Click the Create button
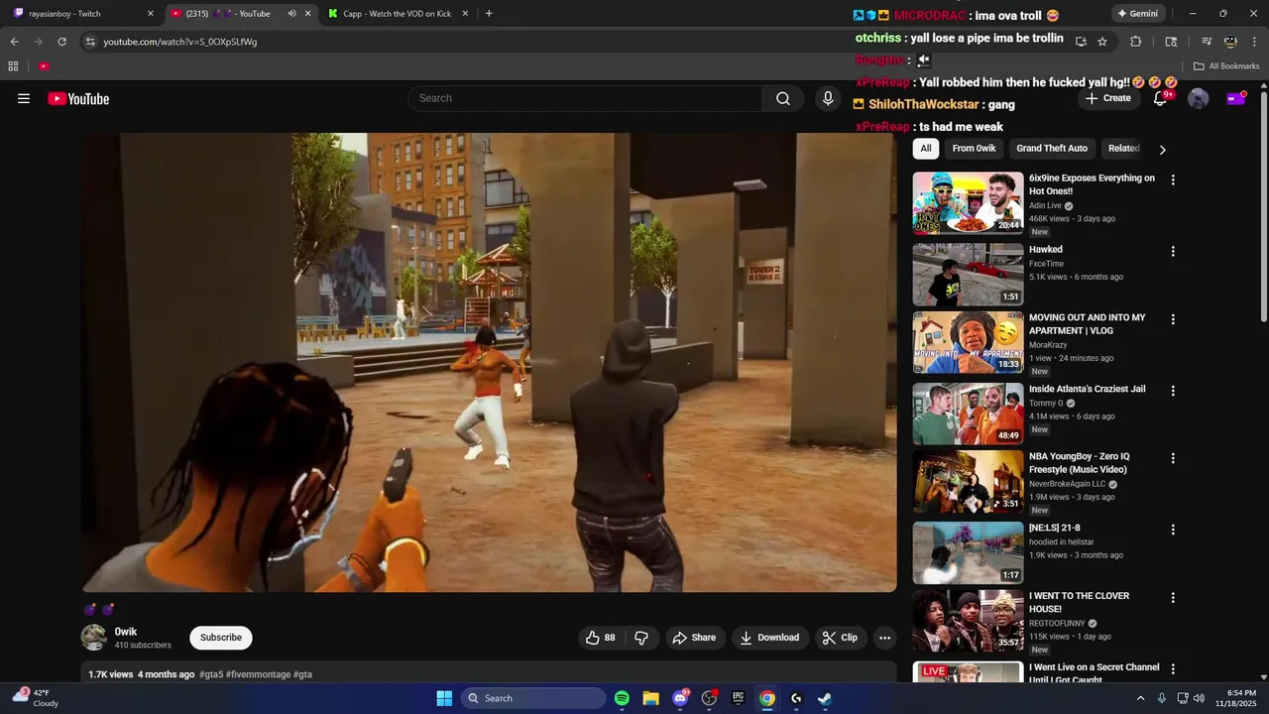 point(1108,98)
